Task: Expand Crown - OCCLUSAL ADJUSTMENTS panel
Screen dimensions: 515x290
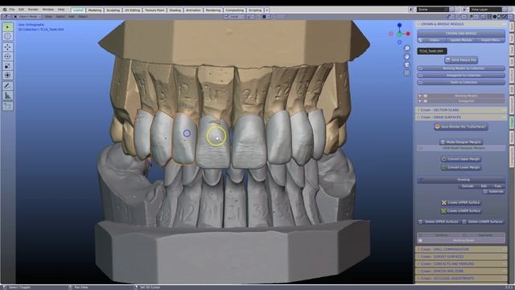Action: (461, 279)
